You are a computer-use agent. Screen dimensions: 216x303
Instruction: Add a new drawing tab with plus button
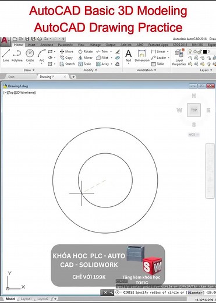[73, 77]
